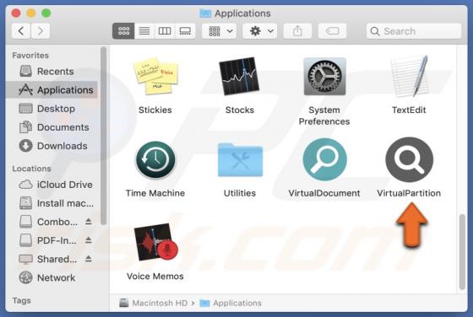Open the PDF-In... volume in sidebar
Screen dimensions: 473x317
tap(48, 240)
